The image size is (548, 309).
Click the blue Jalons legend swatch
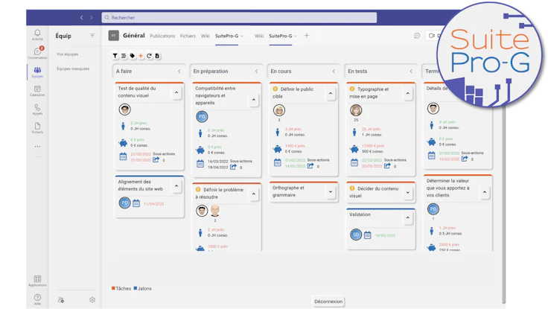click(x=136, y=288)
